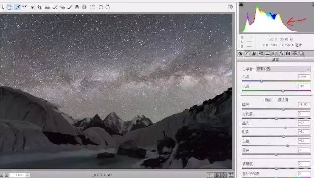
Task: Rotate image counterclockwise
Action: click(101, 7)
